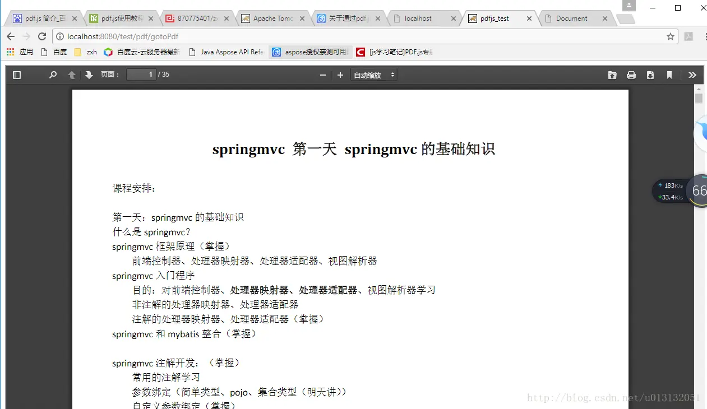707x409 pixels.
Task: Zoom in on the document
Action: click(340, 75)
